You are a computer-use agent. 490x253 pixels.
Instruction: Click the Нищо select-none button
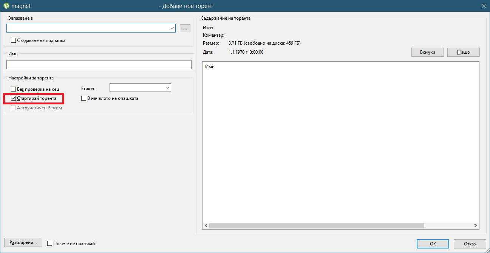pos(464,52)
